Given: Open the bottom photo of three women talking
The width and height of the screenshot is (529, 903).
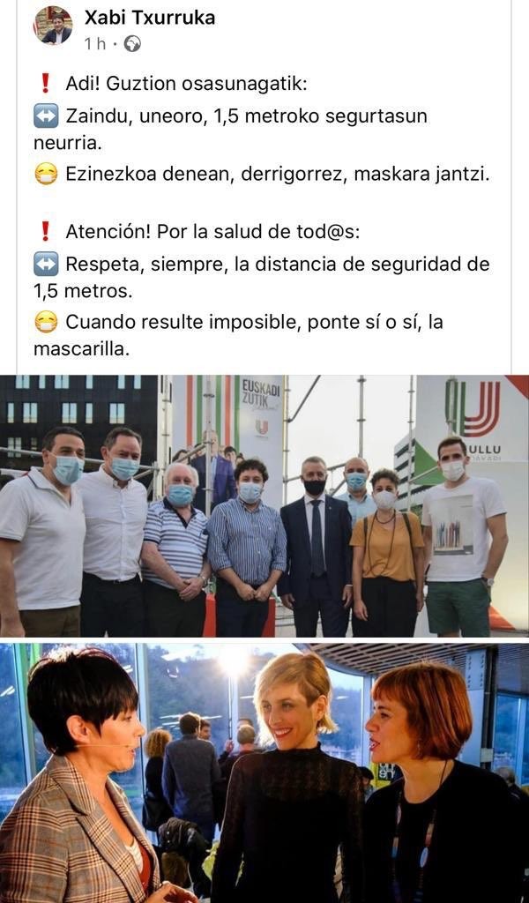Looking at the screenshot, I should click(264, 772).
